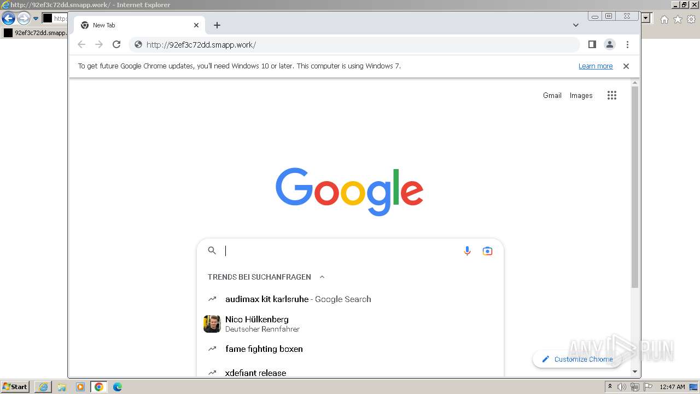Image resolution: width=700 pixels, height=394 pixels.
Task: Open Internet Explorer from taskbar
Action: [43, 387]
